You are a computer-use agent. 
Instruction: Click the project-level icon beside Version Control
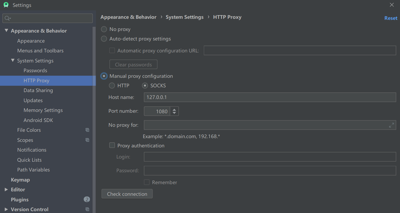point(87,209)
